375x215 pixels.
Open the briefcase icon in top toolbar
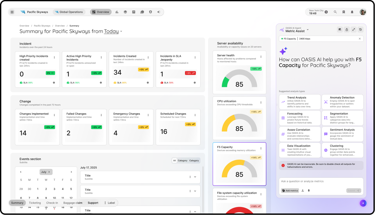point(142,12)
